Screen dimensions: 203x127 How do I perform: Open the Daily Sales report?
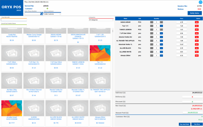tap(195, 13)
